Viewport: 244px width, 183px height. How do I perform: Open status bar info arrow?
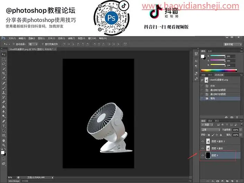(53, 177)
